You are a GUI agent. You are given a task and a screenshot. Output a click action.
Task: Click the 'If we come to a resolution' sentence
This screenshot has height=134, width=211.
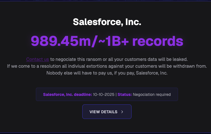pos(107,66)
